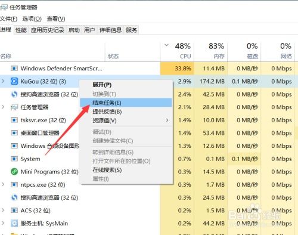298x235 pixels.
Task: Select the Windows Defender SmartScr... process name
Action: pyautogui.click(x=61, y=69)
